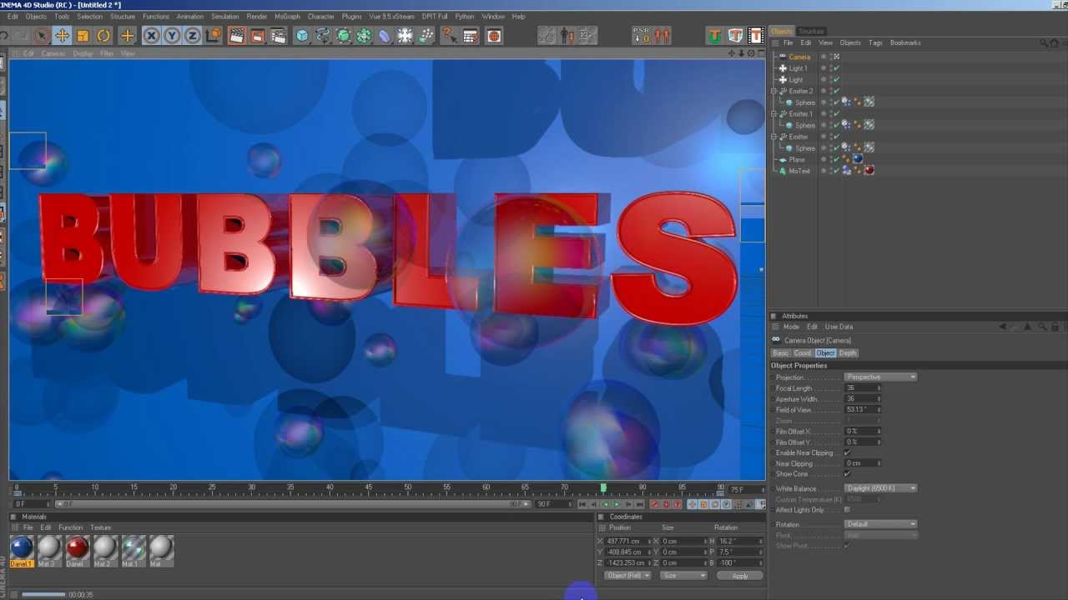Render the active view clapperboard icon

[237, 35]
